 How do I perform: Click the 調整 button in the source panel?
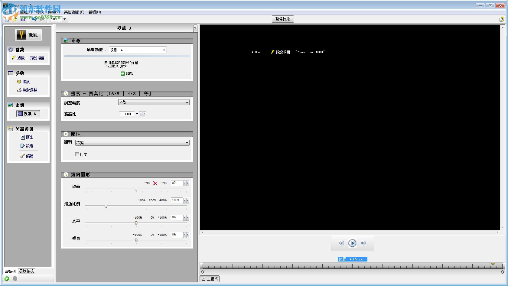click(127, 73)
